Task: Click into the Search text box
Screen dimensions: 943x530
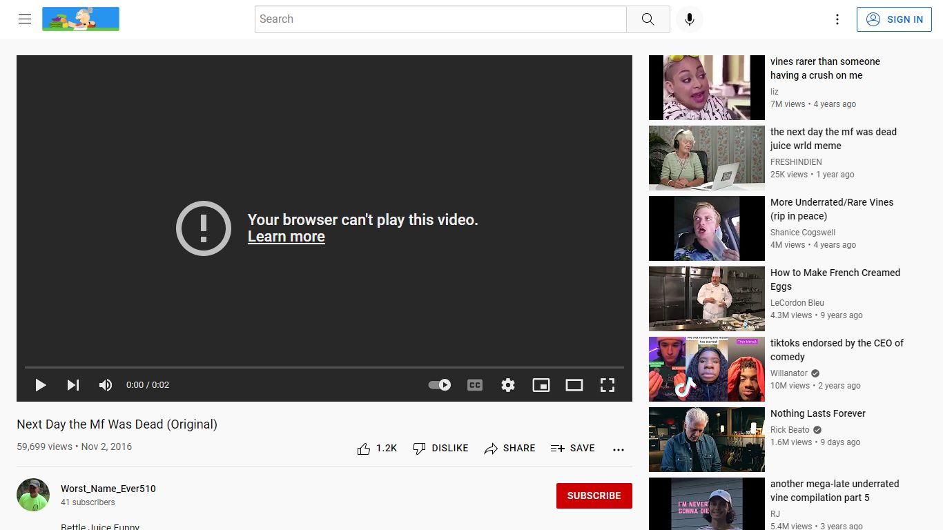Action: click(x=440, y=19)
